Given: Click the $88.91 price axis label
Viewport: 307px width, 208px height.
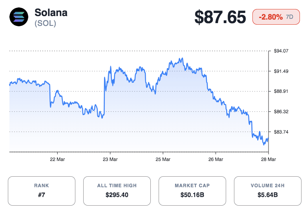Looking at the screenshot, I should coord(281,91).
